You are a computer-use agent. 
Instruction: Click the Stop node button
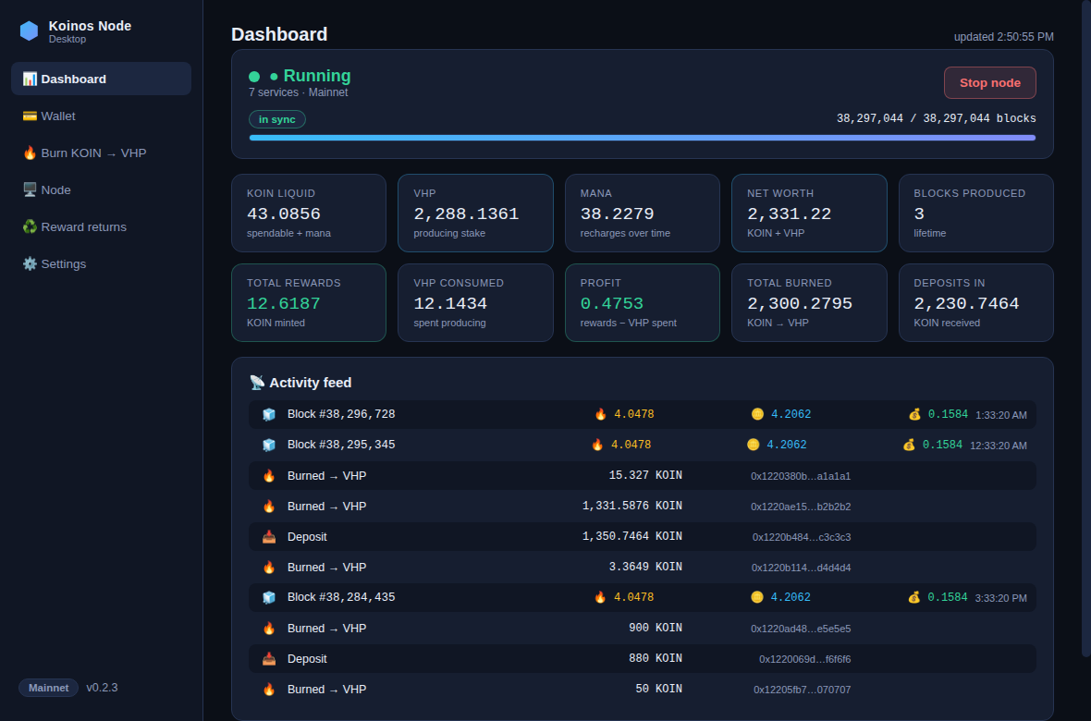(x=989, y=83)
